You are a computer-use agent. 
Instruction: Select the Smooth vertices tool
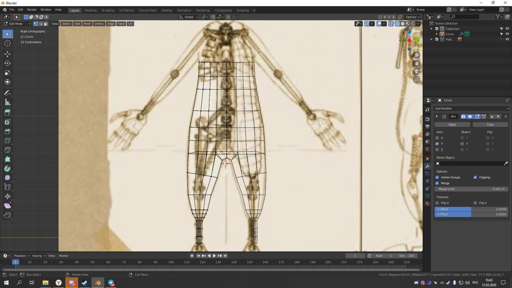(7, 178)
